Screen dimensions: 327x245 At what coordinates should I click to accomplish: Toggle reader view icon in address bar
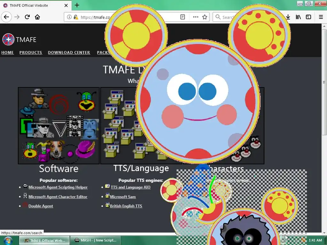182,17
